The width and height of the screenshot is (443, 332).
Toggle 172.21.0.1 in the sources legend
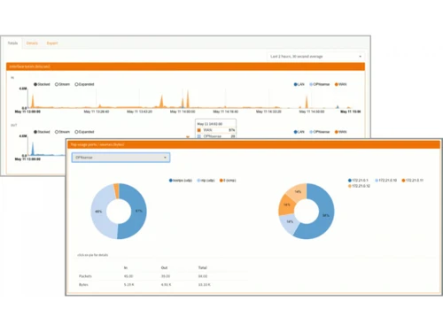(x=358, y=181)
